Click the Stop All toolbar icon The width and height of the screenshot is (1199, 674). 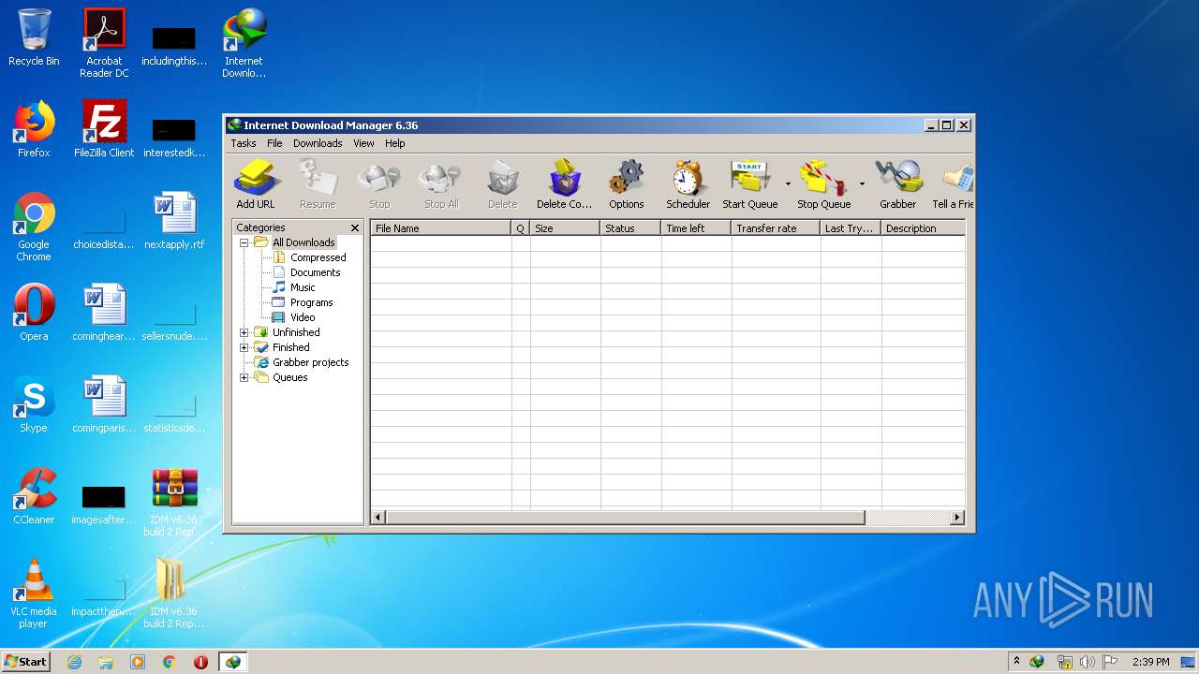(x=440, y=184)
